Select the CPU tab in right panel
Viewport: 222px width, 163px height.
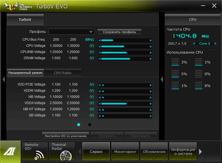[x=193, y=20]
